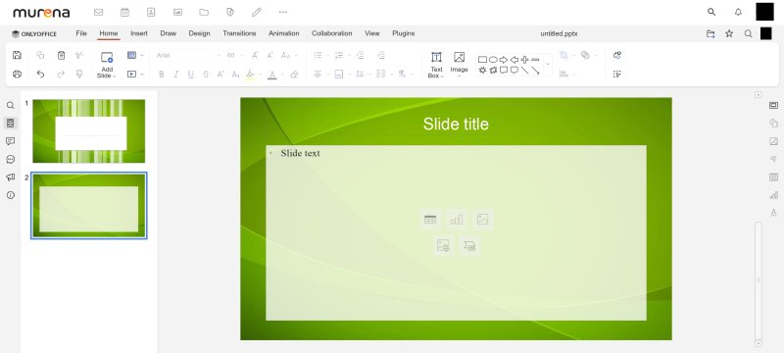The width and height of the screenshot is (784, 353).
Task: Click the Slide title placeholder text
Action: click(x=456, y=124)
